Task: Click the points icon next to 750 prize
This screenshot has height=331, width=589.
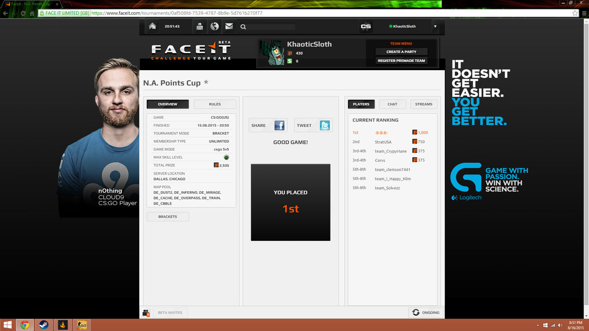Action: 415,142
